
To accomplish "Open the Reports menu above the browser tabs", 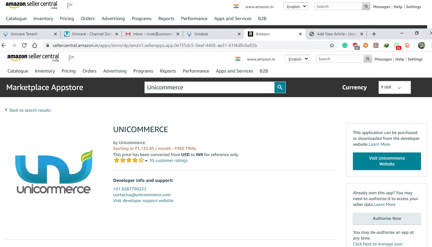I will coord(166,19).
